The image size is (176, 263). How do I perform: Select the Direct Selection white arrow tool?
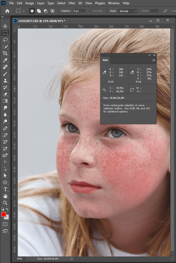click(x=5, y=176)
